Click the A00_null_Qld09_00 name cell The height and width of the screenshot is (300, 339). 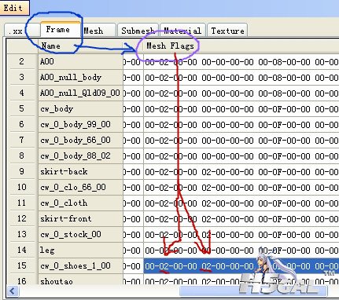[80, 93]
